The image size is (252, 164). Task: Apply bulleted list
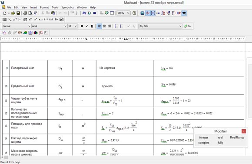click(x=116, y=26)
